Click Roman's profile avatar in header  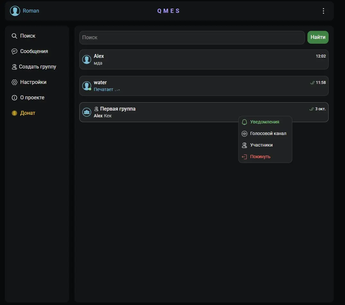(15, 11)
